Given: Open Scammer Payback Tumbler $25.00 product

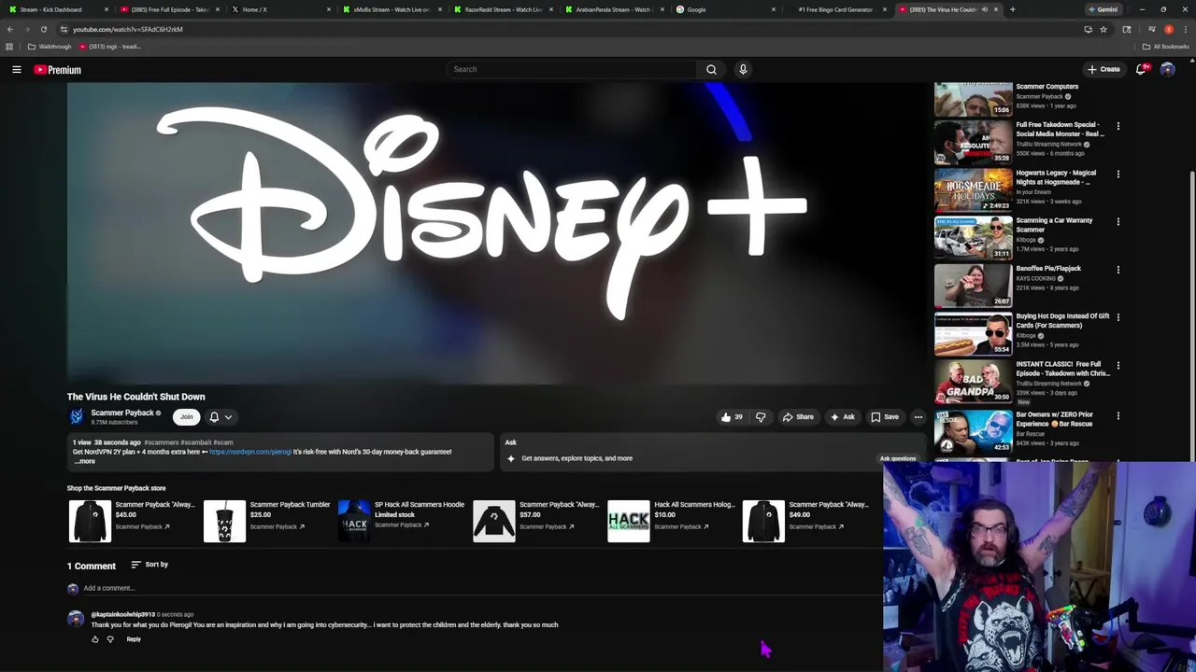Looking at the screenshot, I should click(268, 521).
